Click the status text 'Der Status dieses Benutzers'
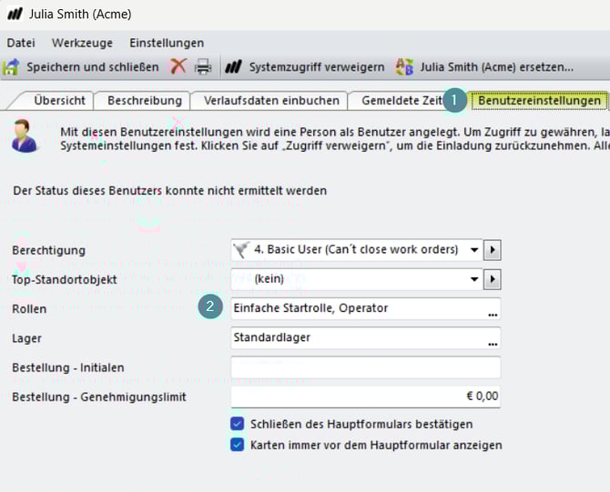Viewport: 610px width, 492px height. point(87,191)
